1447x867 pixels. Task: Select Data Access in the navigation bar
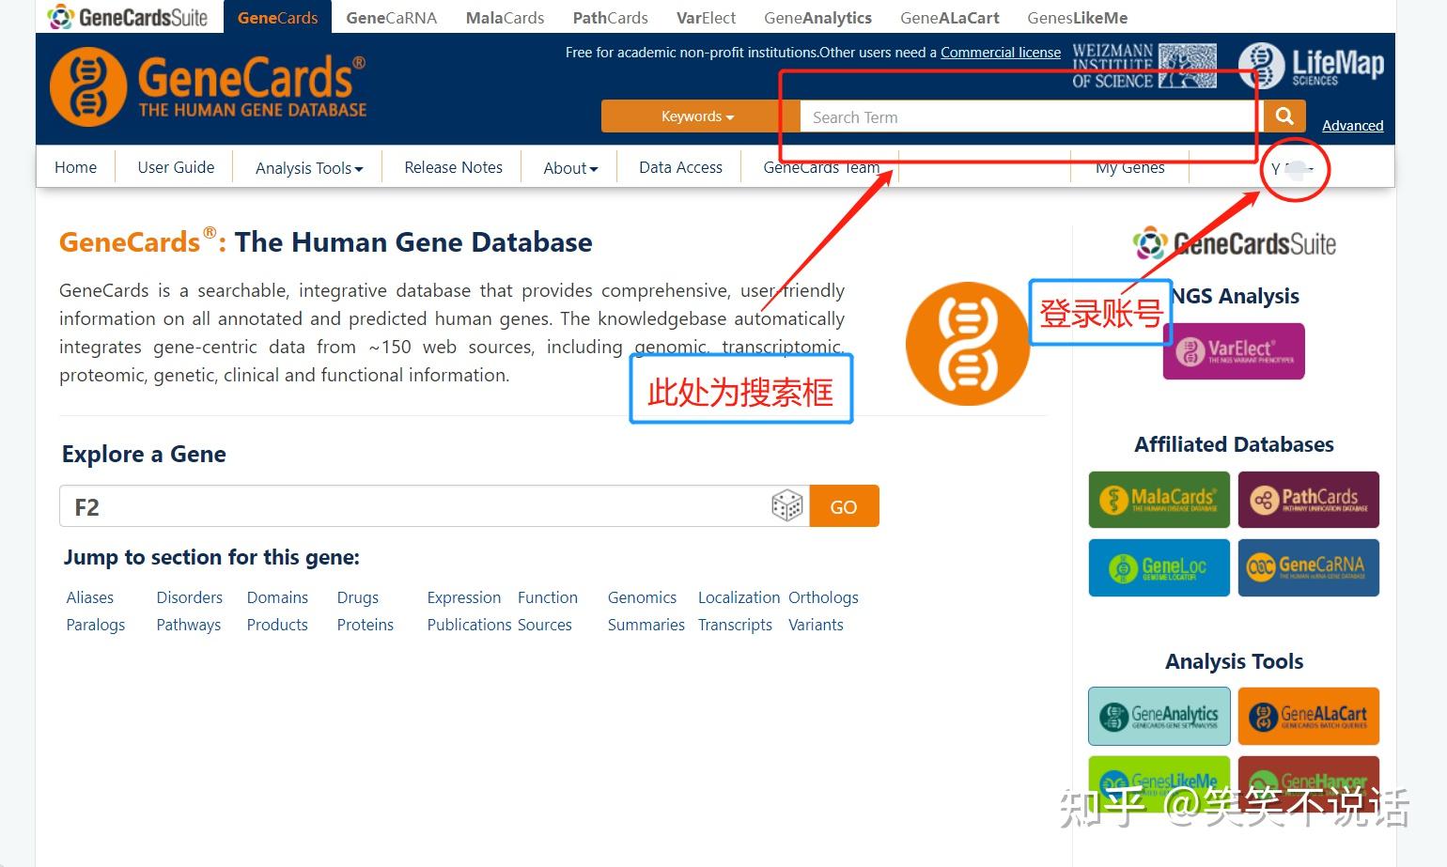tap(679, 167)
